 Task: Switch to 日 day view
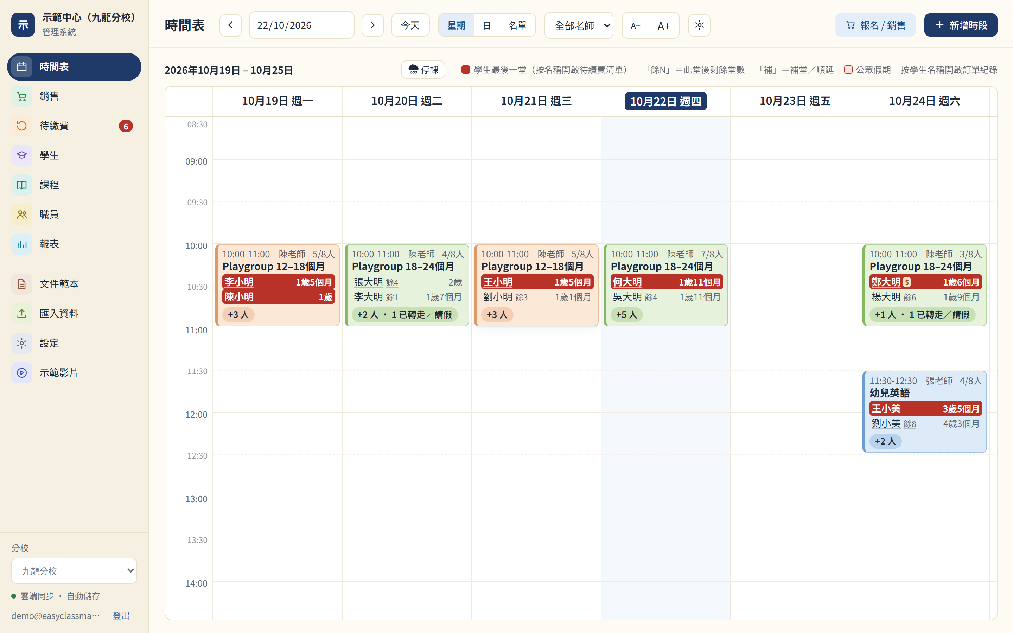point(486,25)
